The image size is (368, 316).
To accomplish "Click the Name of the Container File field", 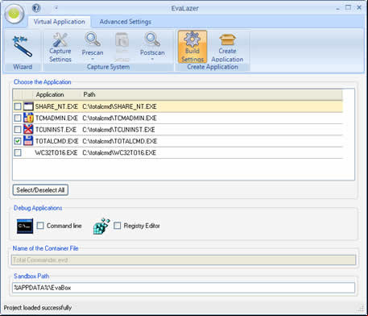I will [184, 260].
